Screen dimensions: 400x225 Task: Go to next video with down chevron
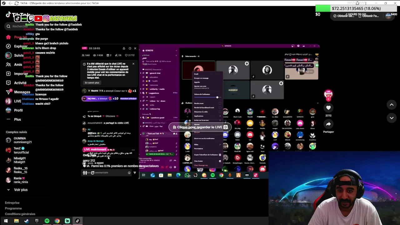pos(392,118)
